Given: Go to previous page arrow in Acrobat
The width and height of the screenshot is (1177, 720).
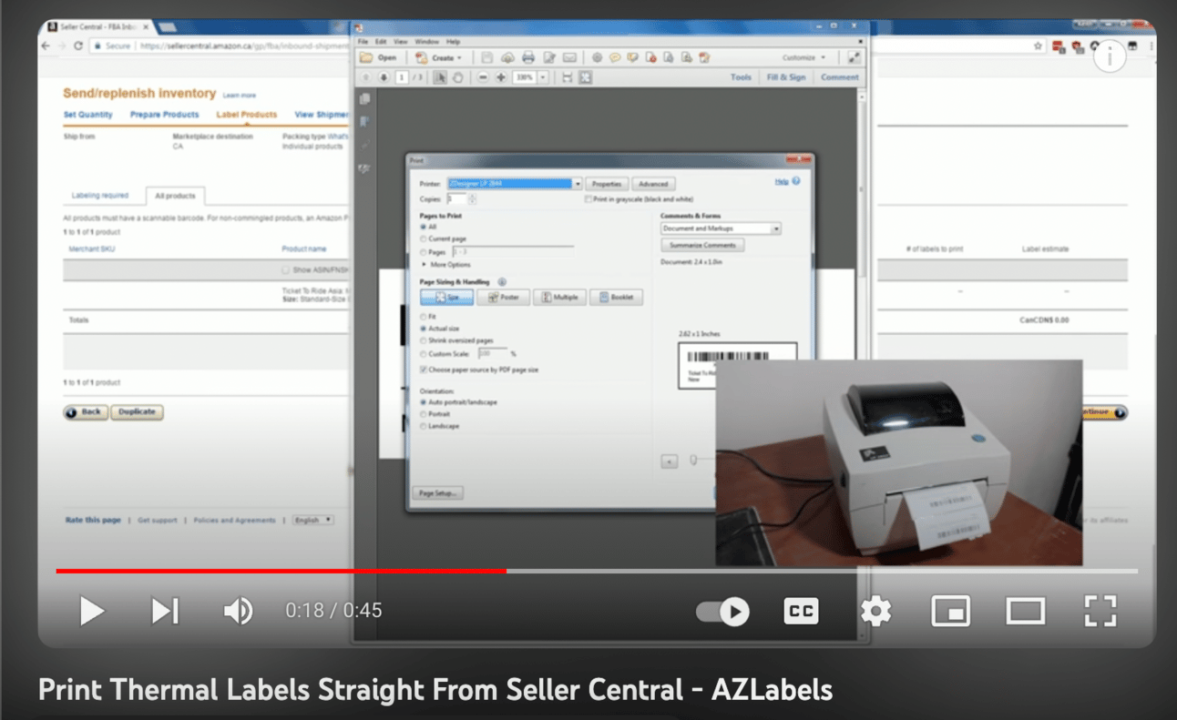Looking at the screenshot, I should [367, 77].
